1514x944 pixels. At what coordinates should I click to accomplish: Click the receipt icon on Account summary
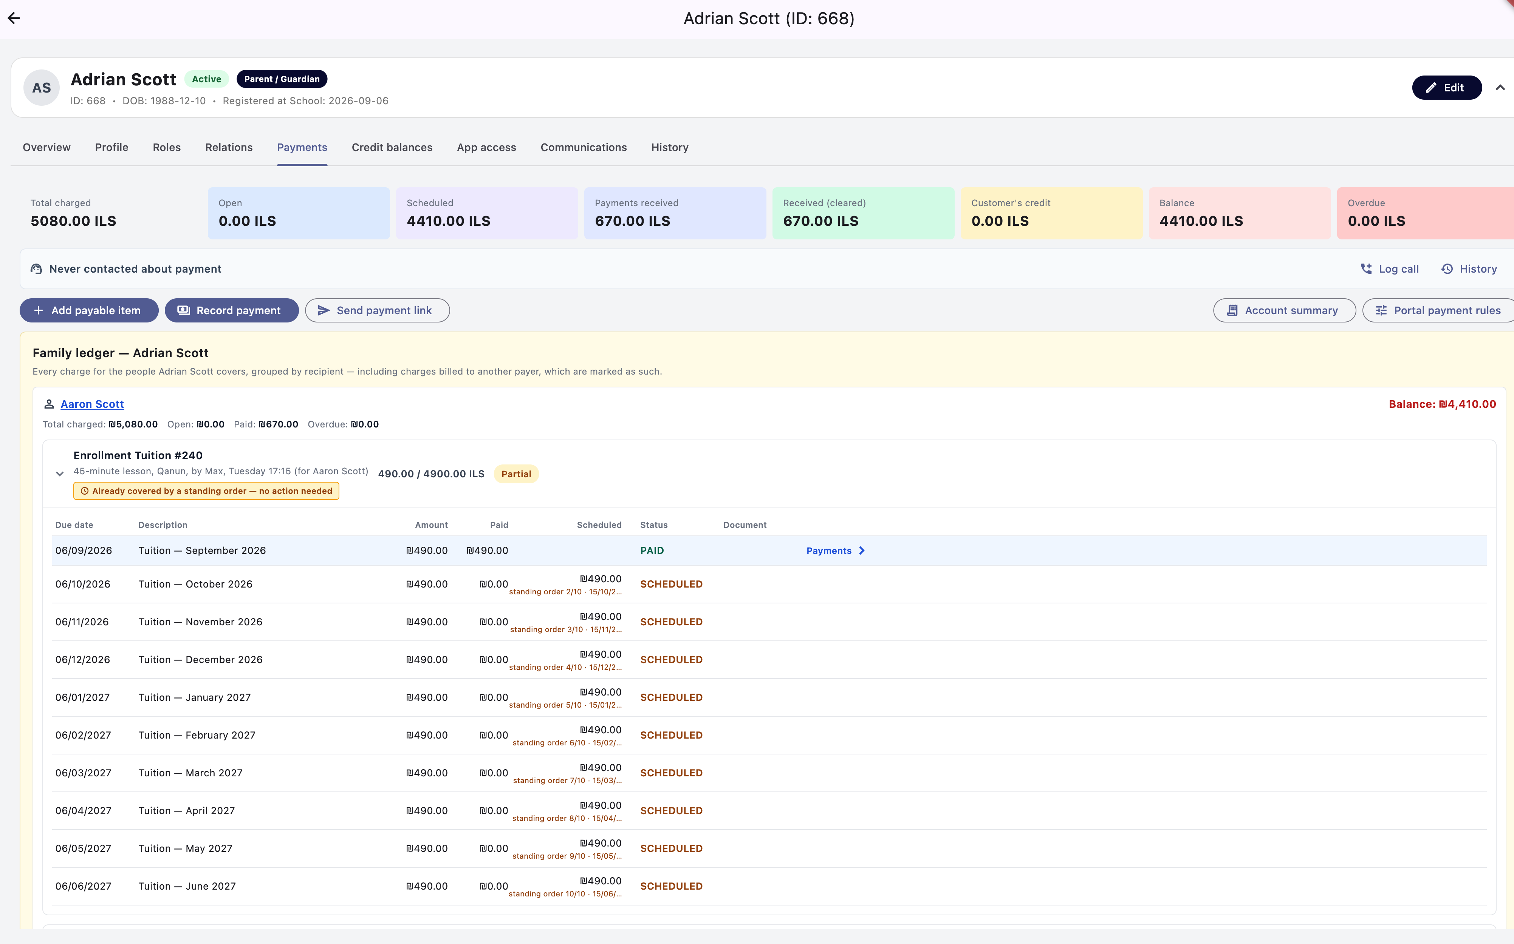(1232, 311)
